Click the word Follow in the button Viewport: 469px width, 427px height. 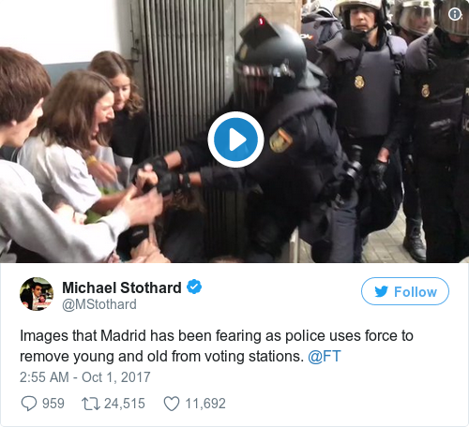pos(416,292)
